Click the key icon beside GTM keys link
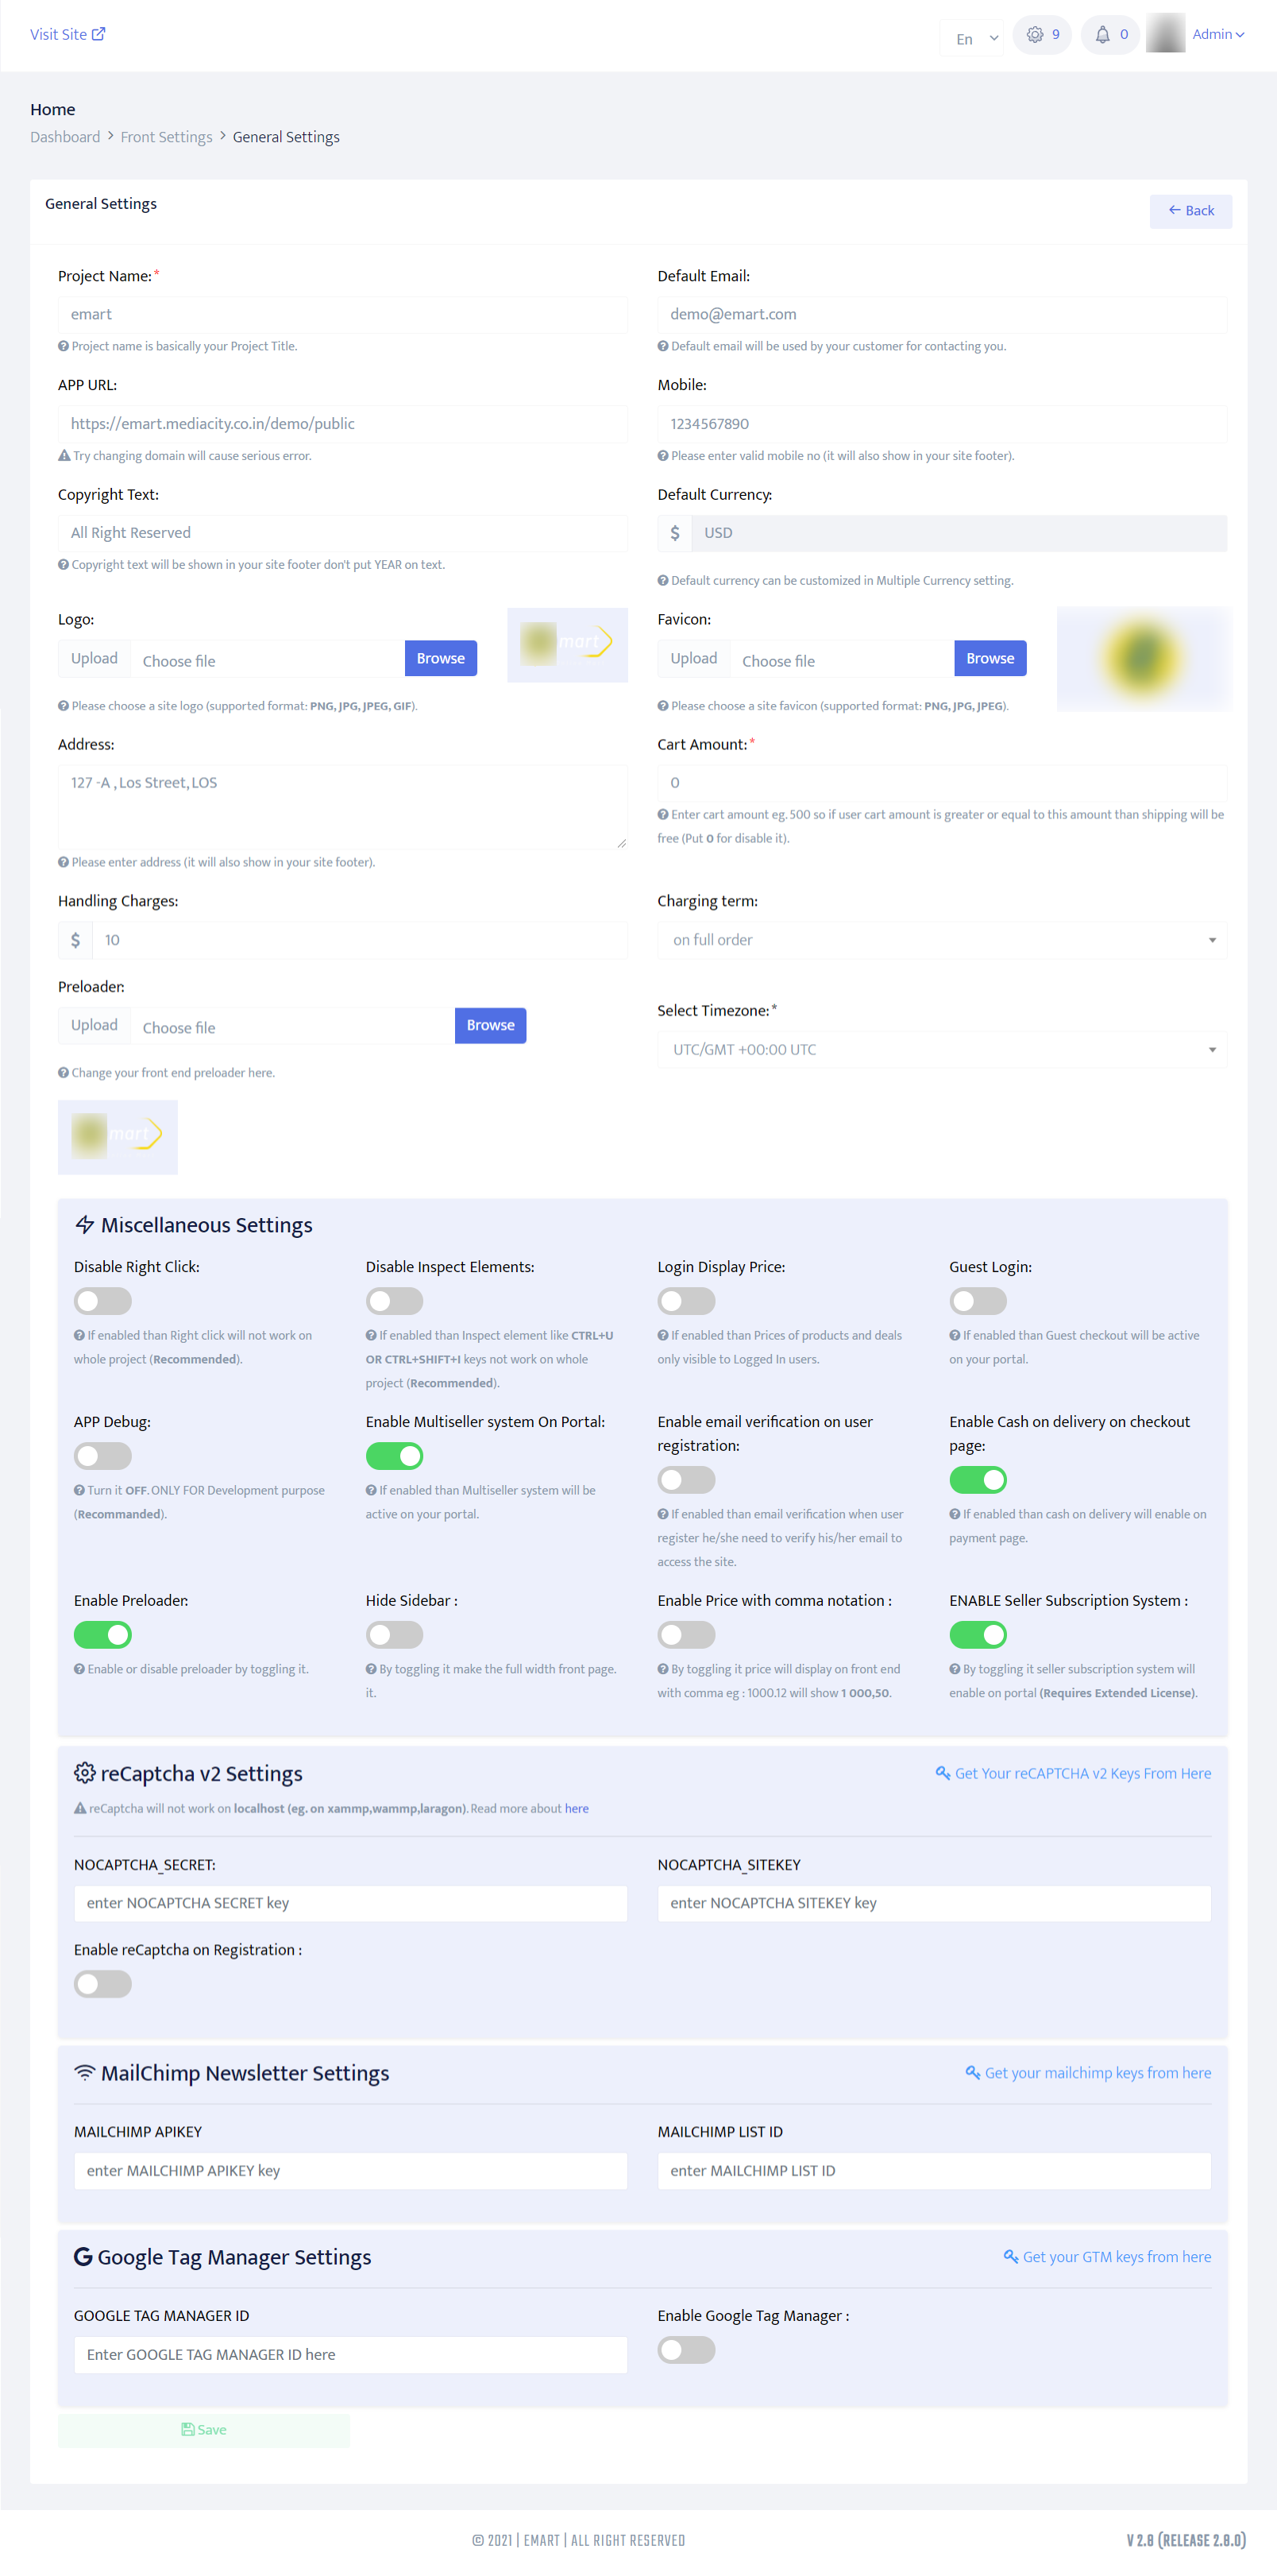This screenshot has width=1277, height=2576. tap(1010, 2256)
